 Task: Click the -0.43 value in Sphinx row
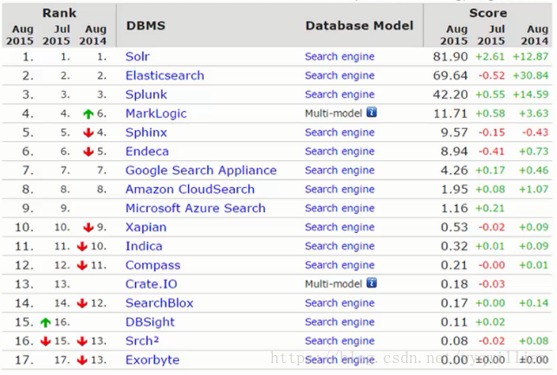tap(535, 133)
